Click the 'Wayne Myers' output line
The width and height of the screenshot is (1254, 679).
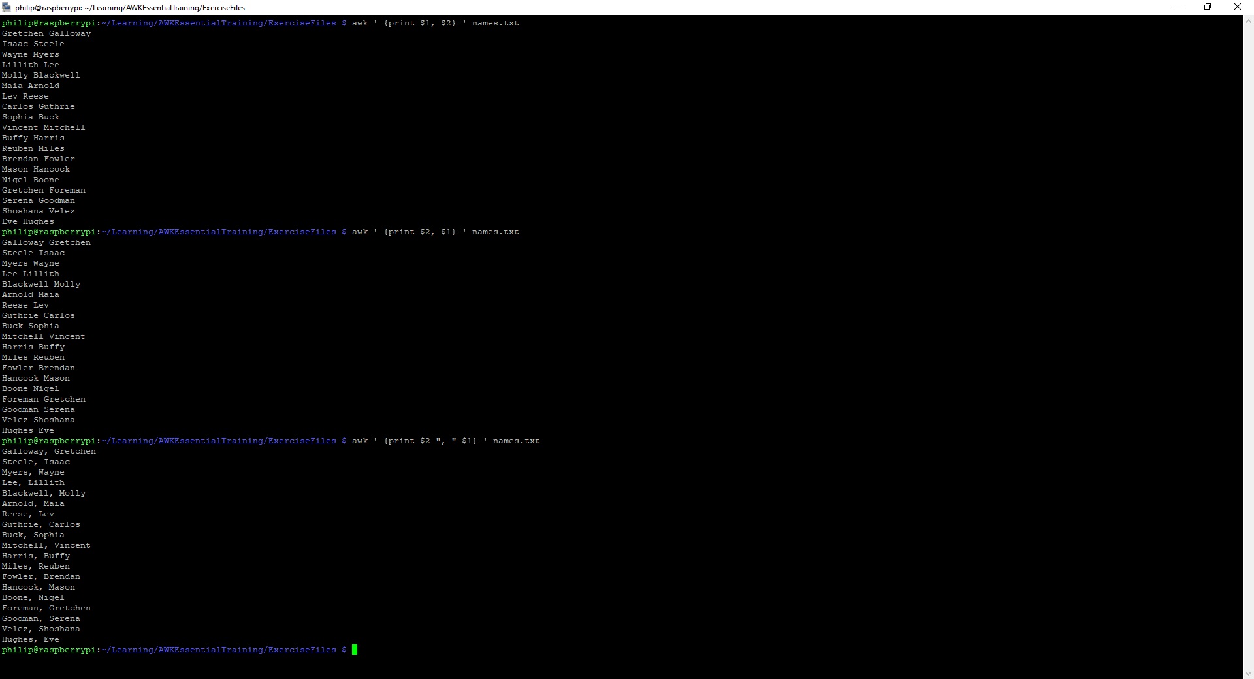click(31, 54)
